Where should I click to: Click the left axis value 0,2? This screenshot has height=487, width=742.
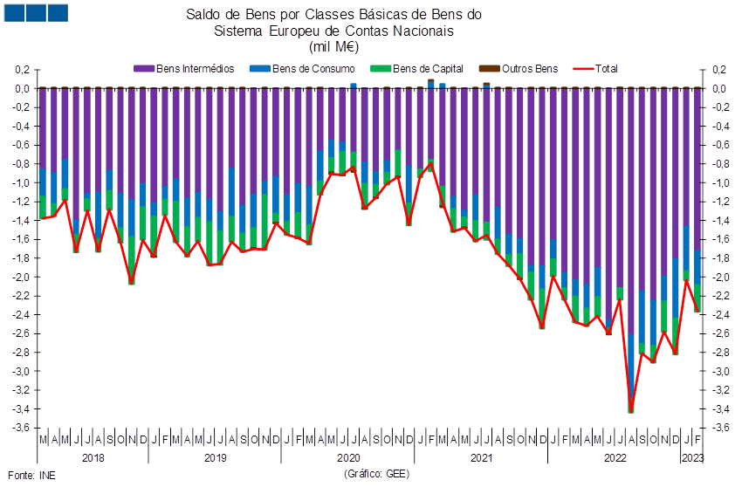[23, 70]
